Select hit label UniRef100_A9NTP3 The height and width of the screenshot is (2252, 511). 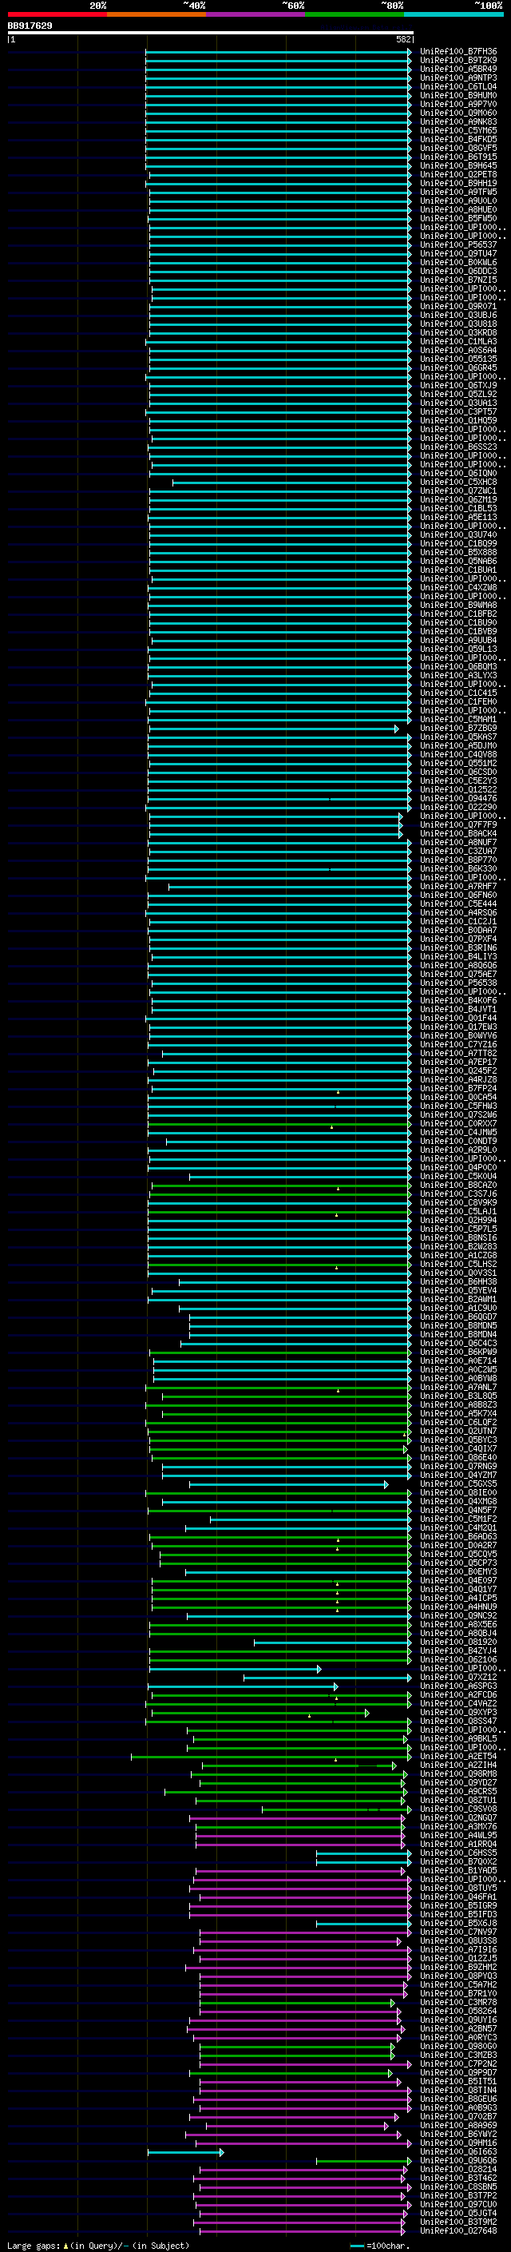[x=458, y=77]
